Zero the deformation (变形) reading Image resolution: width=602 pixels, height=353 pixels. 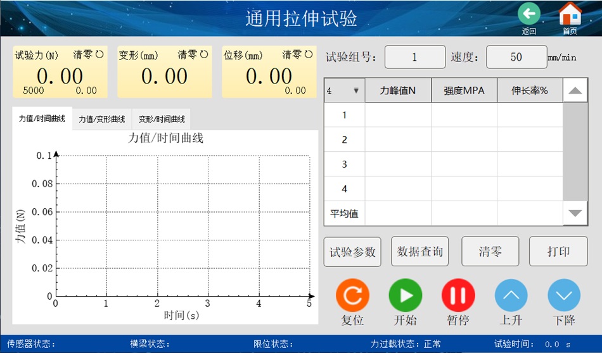pyautogui.click(x=193, y=55)
